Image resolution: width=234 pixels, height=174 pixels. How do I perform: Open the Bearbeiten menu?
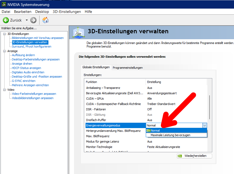click(x=23, y=12)
